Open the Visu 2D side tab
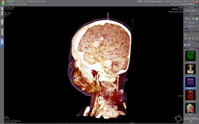The image size is (199, 124). (2, 11)
